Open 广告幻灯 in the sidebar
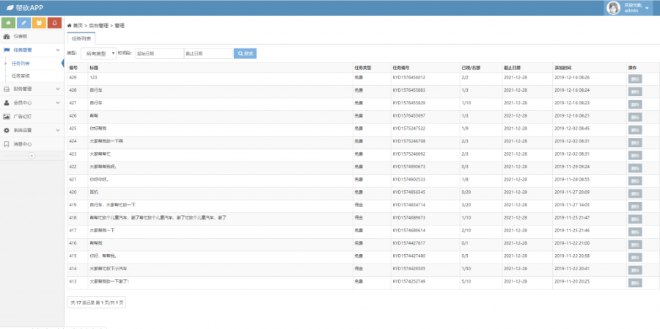 tap(22, 116)
